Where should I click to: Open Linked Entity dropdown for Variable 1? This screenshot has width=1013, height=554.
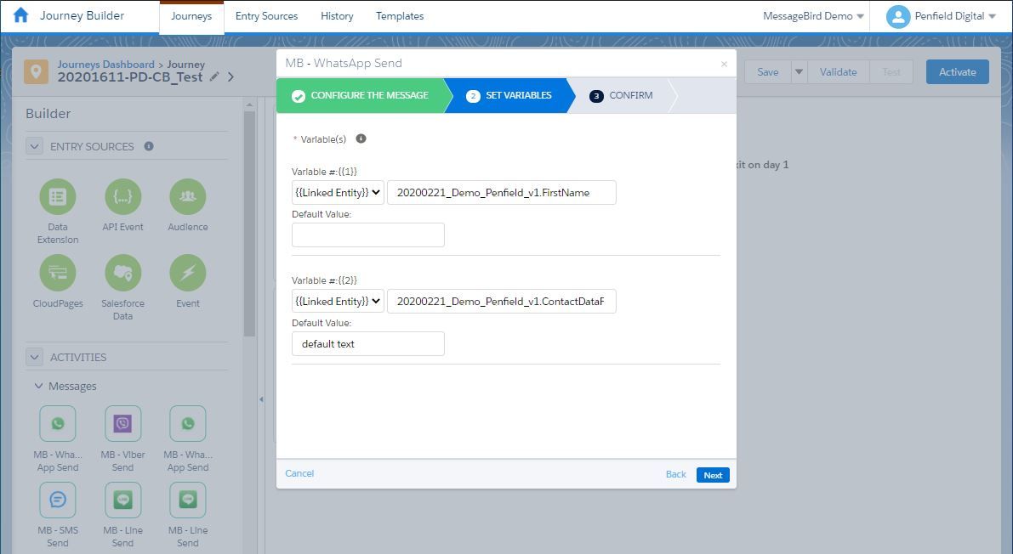[x=338, y=193]
